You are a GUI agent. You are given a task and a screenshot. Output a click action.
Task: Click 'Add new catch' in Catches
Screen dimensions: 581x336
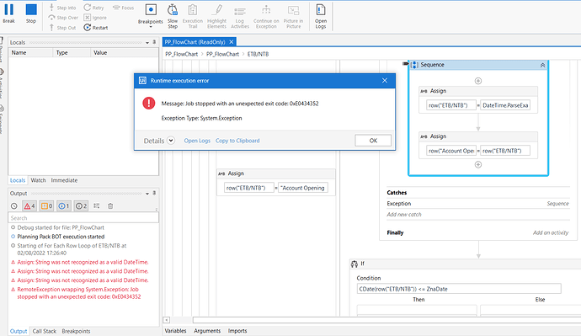pos(404,215)
